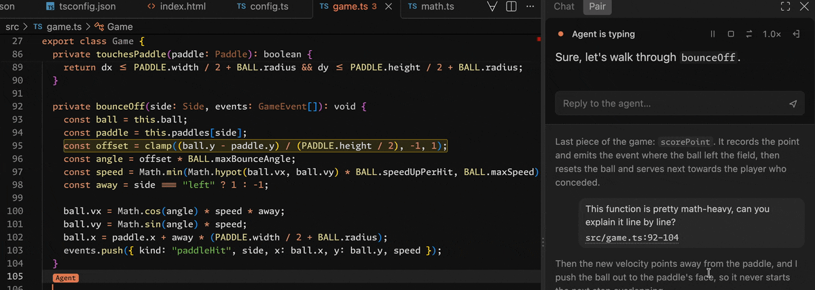Click the Game class breadcrumb
Screen dimensions: 815x290
[x=113, y=27]
